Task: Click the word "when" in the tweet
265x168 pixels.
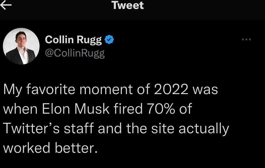Action: [18, 109]
